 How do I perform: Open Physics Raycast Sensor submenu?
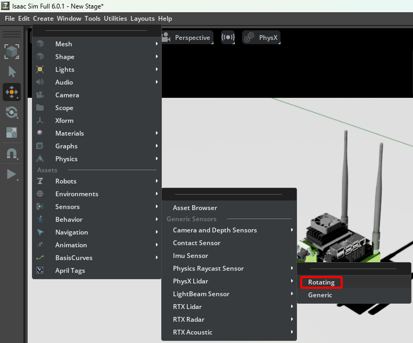tap(229, 268)
